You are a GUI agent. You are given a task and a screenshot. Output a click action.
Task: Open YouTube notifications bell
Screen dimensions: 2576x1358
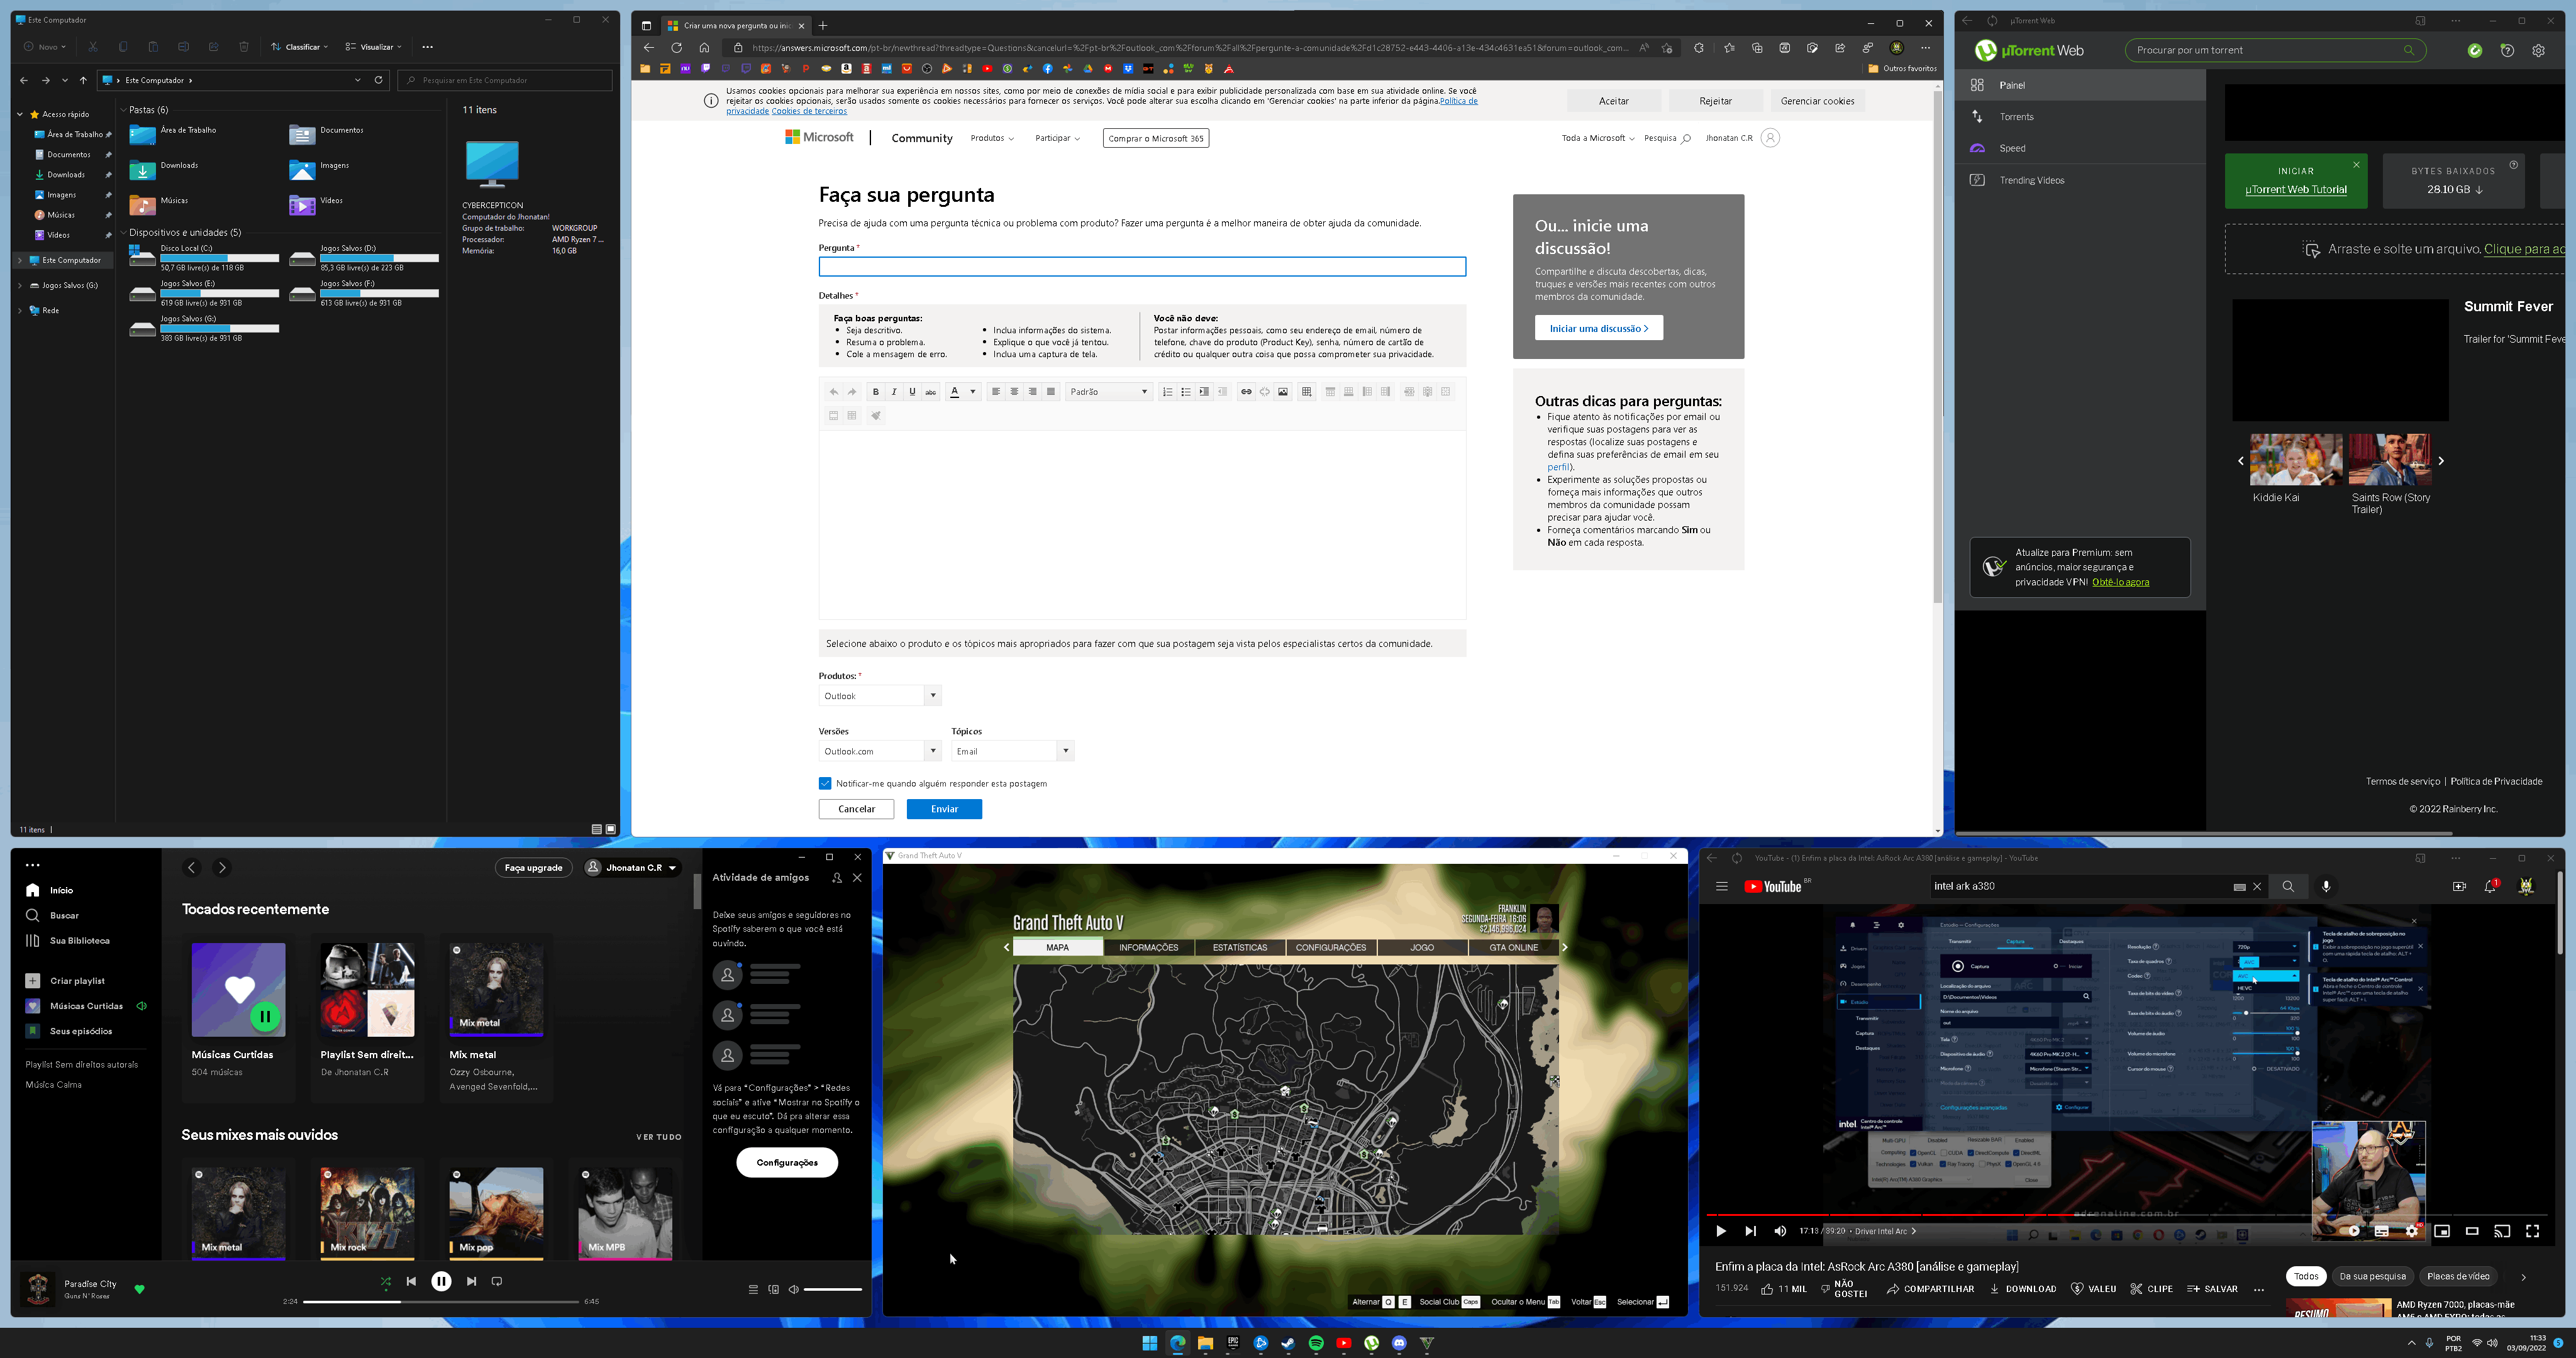point(2490,886)
